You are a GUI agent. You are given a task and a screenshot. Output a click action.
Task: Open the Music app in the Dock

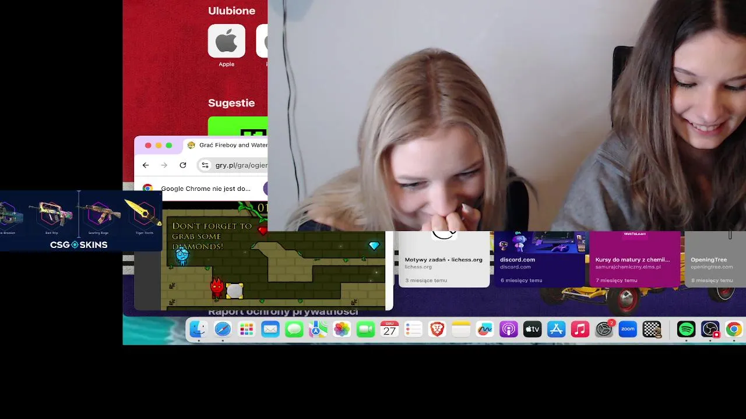(580, 330)
